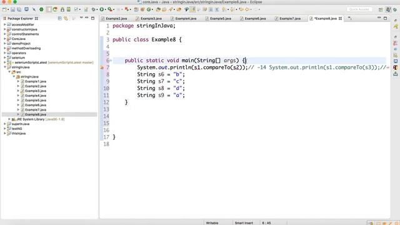Select Example5.java in Package Explorer

point(36,100)
